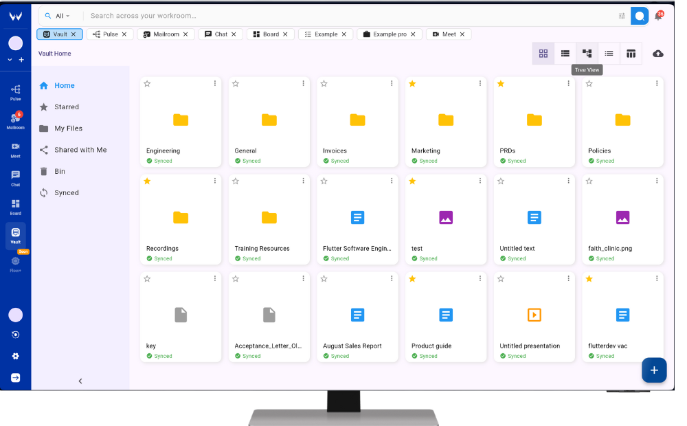Open Pulse in left sidebar
Image resolution: width=687 pixels, height=426 pixels.
(15, 92)
